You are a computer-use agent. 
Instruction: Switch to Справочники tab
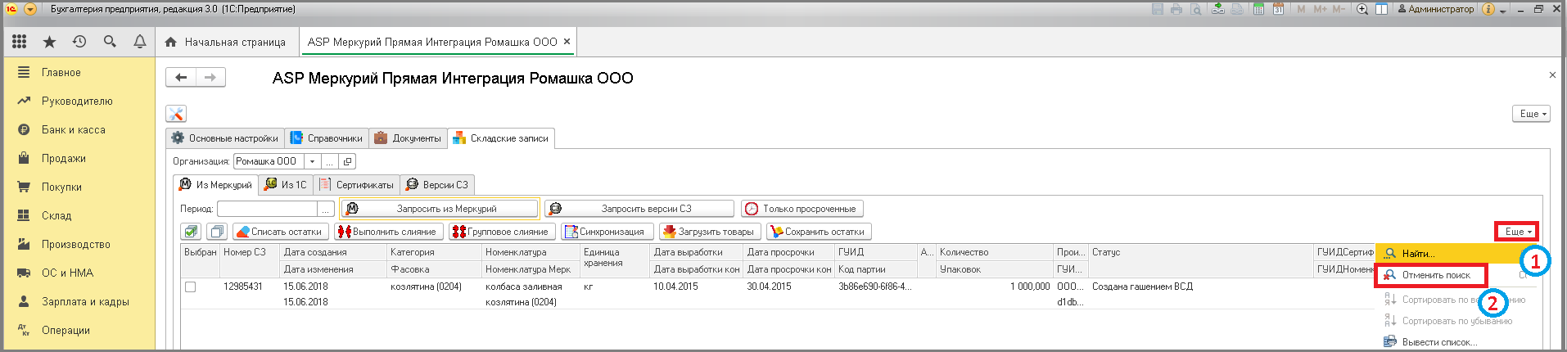(327, 138)
